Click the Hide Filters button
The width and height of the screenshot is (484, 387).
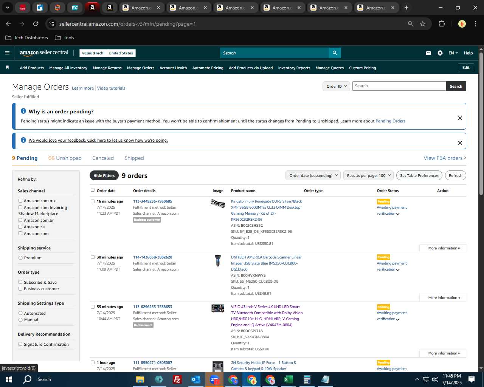pos(104,175)
